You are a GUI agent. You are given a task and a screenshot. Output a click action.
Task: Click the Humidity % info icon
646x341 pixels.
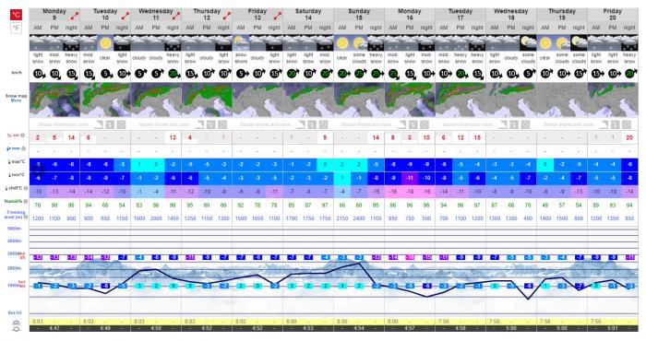26,202
